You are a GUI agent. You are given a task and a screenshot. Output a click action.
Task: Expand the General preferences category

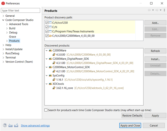(3, 16)
